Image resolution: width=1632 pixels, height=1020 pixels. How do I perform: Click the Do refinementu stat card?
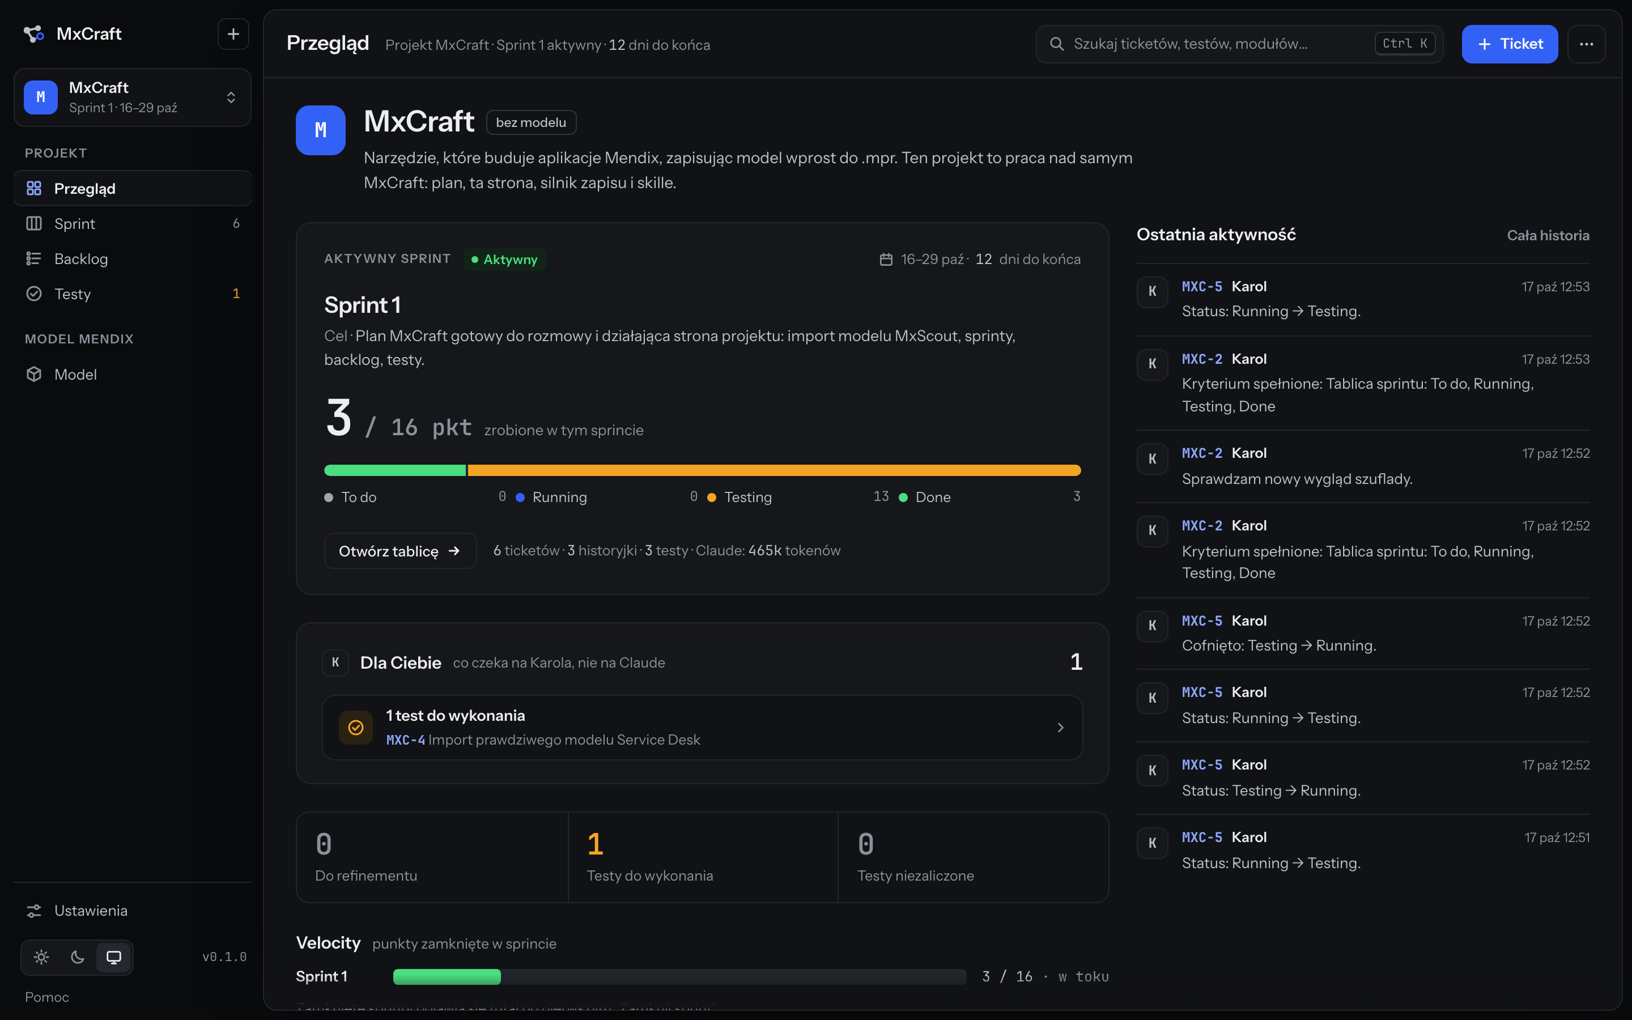click(x=432, y=857)
